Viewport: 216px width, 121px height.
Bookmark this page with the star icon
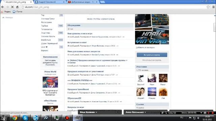[x=208, y=7]
